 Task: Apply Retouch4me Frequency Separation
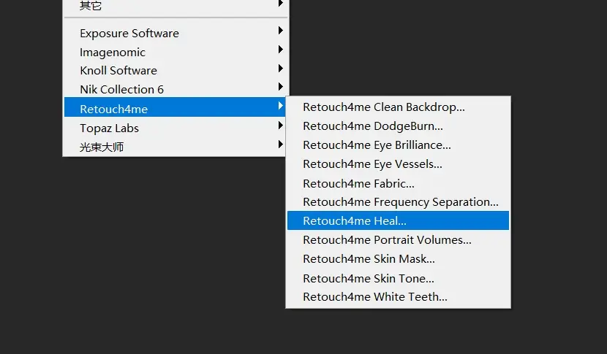point(401,202)
